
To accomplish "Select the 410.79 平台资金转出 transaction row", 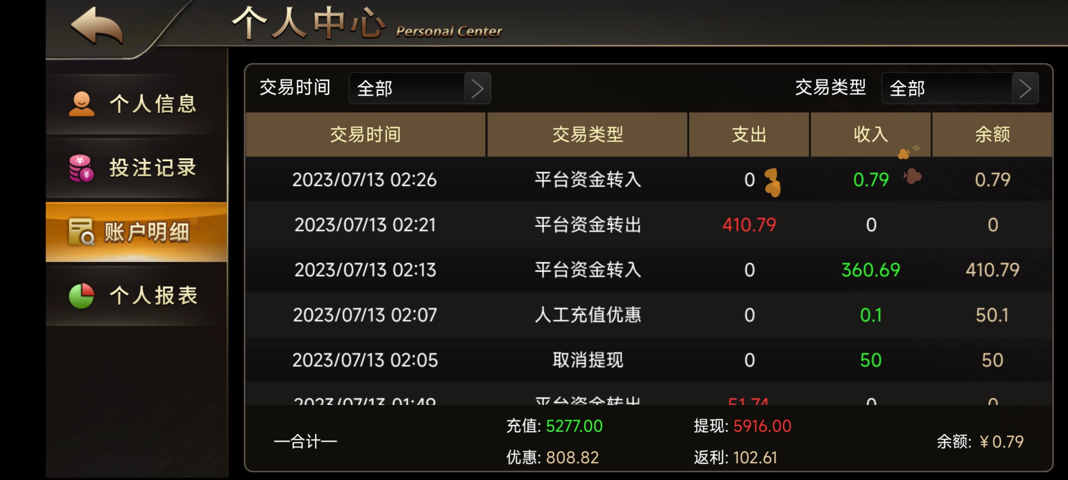I will click(649, 225).
